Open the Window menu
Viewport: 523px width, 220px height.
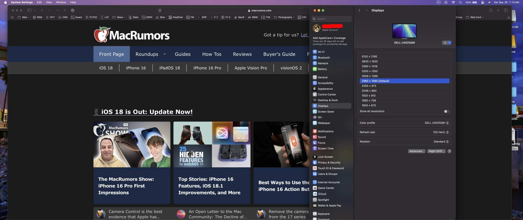[61, 2]
